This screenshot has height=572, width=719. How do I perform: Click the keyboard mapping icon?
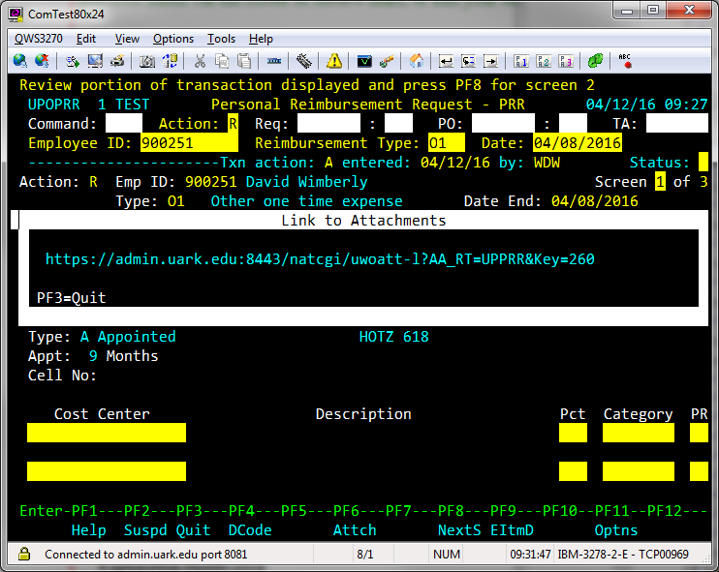(x=303, y=60)
